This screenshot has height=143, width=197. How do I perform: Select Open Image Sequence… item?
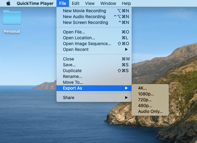pos(94,44)
